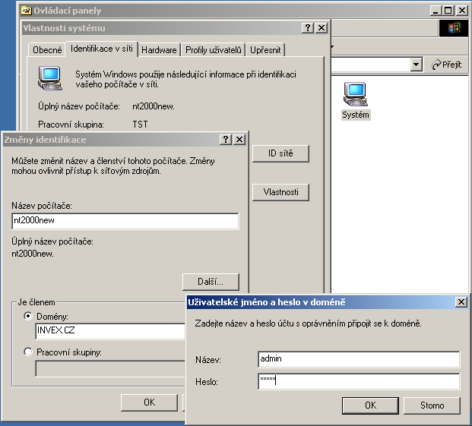
Task: Open the Upřesnit tab
Action: coord(265,50)
